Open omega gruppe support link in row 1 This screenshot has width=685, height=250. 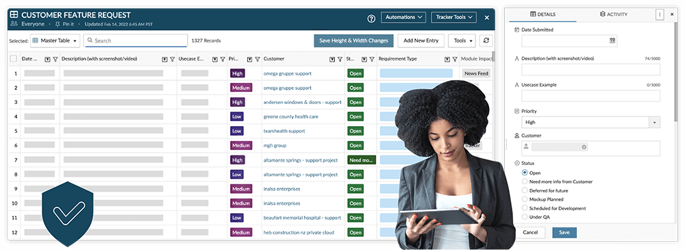pos(288,73)
